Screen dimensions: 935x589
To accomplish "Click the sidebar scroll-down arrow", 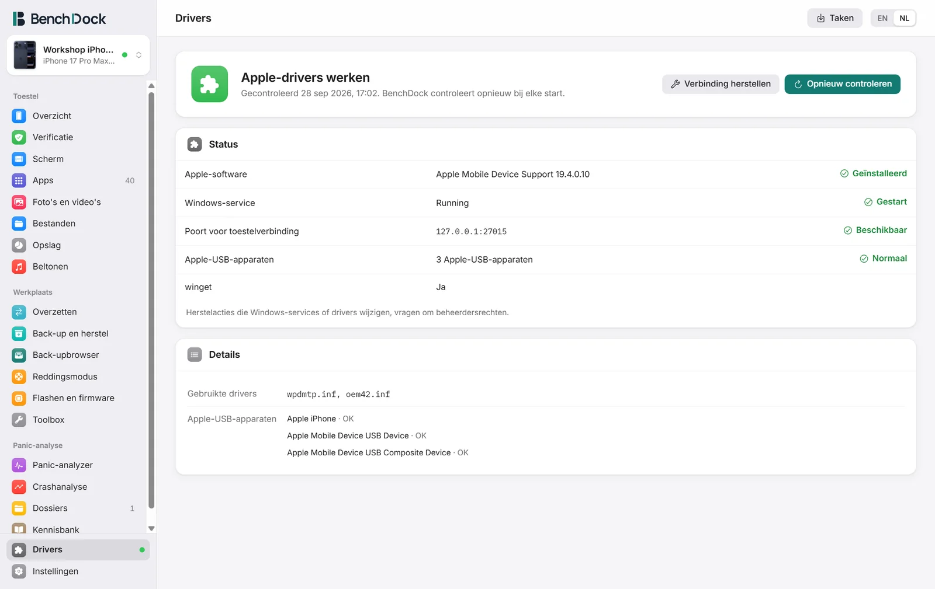I will [151, 528].
